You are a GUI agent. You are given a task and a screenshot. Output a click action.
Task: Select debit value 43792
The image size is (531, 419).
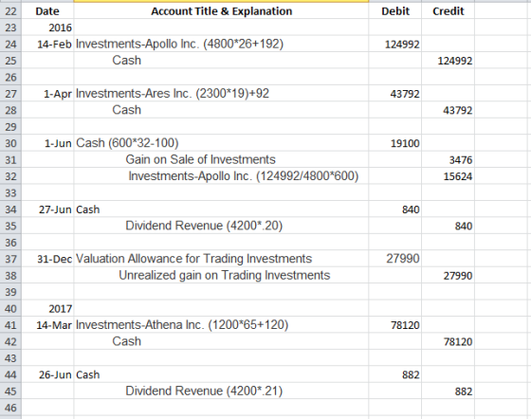pyautogui.click(x=395, y=94)
